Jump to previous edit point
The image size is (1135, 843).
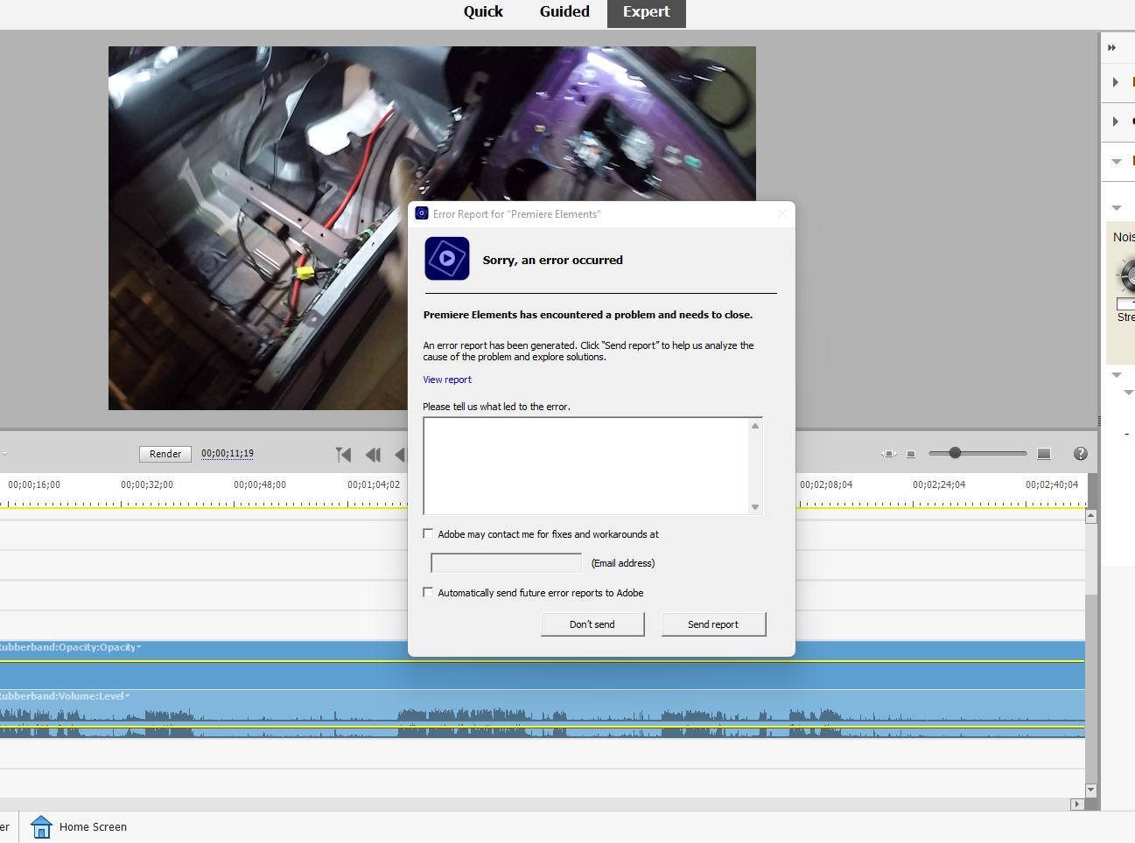tap(343, 454)
